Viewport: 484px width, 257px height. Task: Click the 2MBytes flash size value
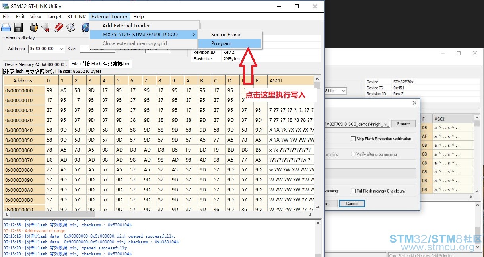pyautogui.click(x=231, y=59)
